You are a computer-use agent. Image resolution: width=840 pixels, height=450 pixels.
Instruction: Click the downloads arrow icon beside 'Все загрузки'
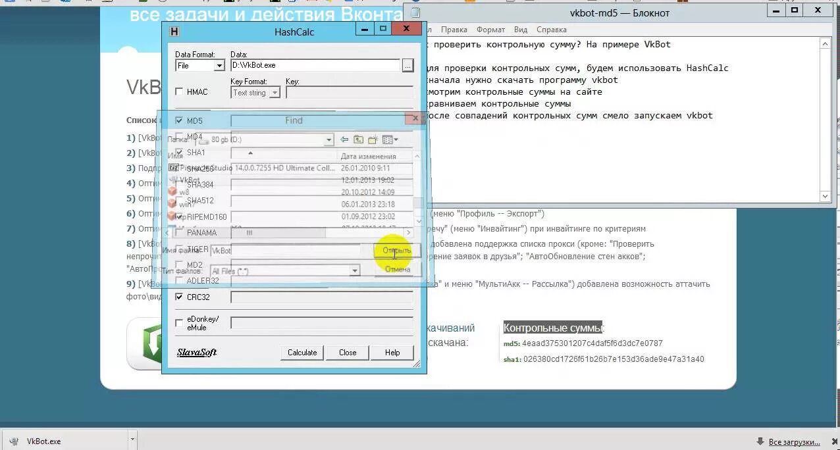[x=760, y=441]
